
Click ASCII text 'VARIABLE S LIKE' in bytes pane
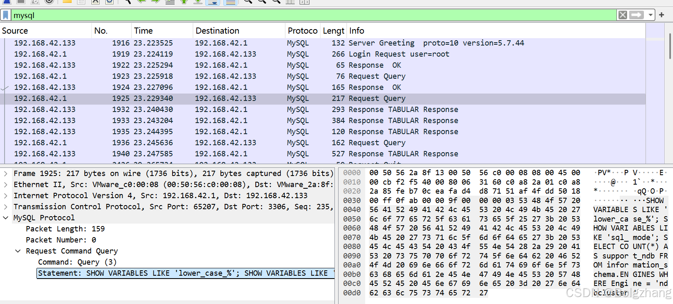coord(627,210)
